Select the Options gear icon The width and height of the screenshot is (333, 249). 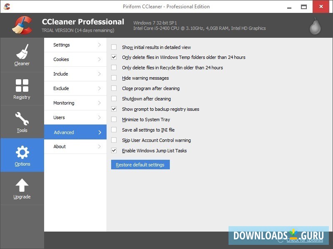(22, 152)
